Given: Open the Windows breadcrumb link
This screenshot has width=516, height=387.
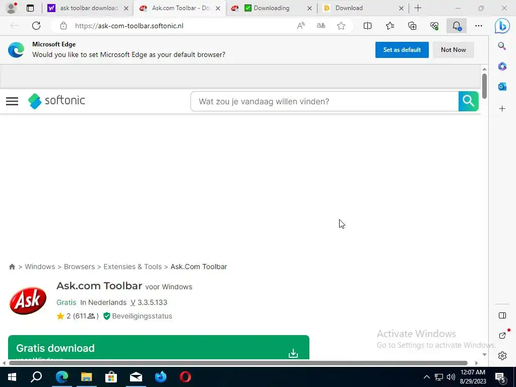Looking at the screenshot, I should tap(40, 267).
